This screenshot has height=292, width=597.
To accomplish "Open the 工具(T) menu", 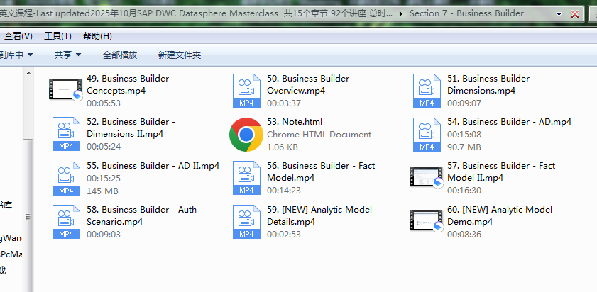I will [x=57, y=36].
